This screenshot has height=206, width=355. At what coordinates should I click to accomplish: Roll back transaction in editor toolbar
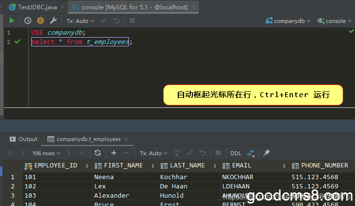point(117,21)
